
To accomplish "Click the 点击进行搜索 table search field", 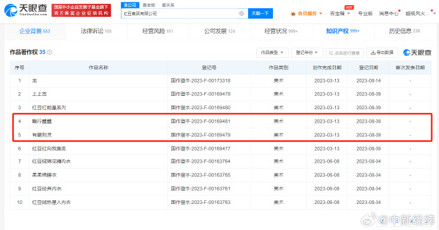I will (345, 53).
